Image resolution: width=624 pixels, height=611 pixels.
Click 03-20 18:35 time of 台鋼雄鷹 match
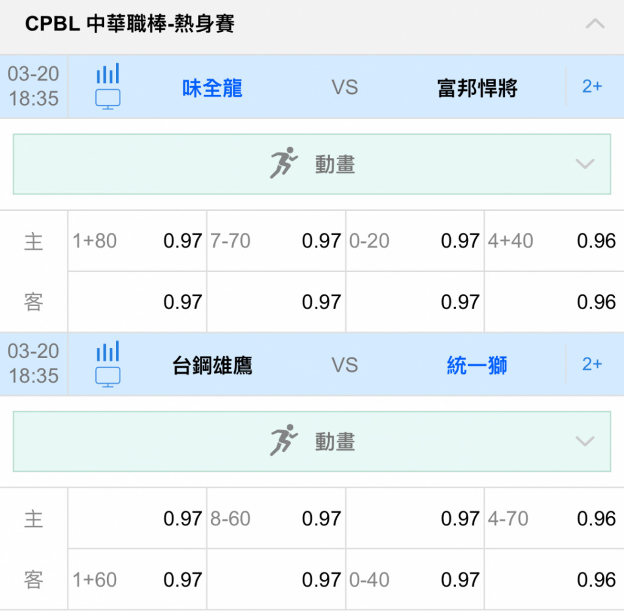click(34, 364)
